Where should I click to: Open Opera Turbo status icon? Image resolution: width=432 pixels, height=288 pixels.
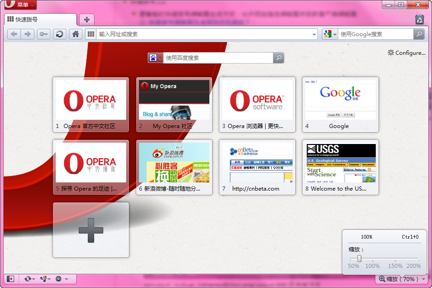click(59, 279)
